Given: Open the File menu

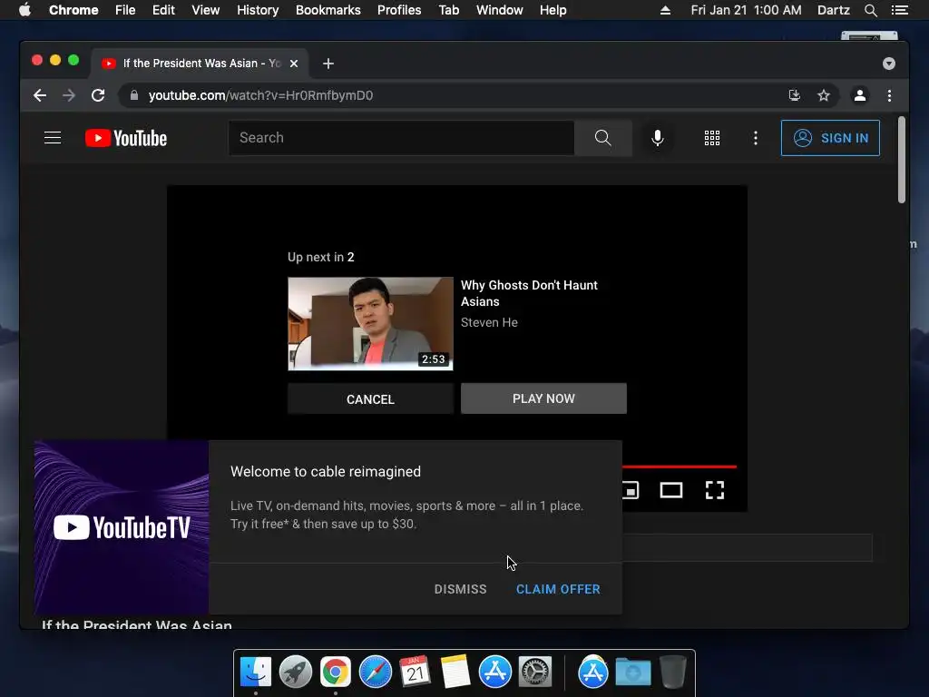Looking at the screenshot, I should point(125,10).
